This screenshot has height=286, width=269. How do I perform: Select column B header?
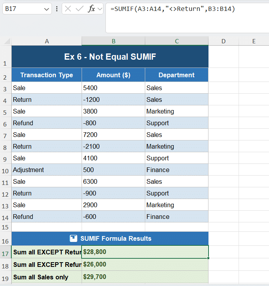click(113, 41)
